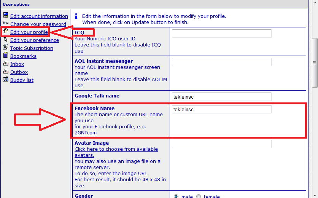This screenshot has width=318, height=198.
Task: Click the documents icon beside Topic Subscription
Action: tap(5, 47)
